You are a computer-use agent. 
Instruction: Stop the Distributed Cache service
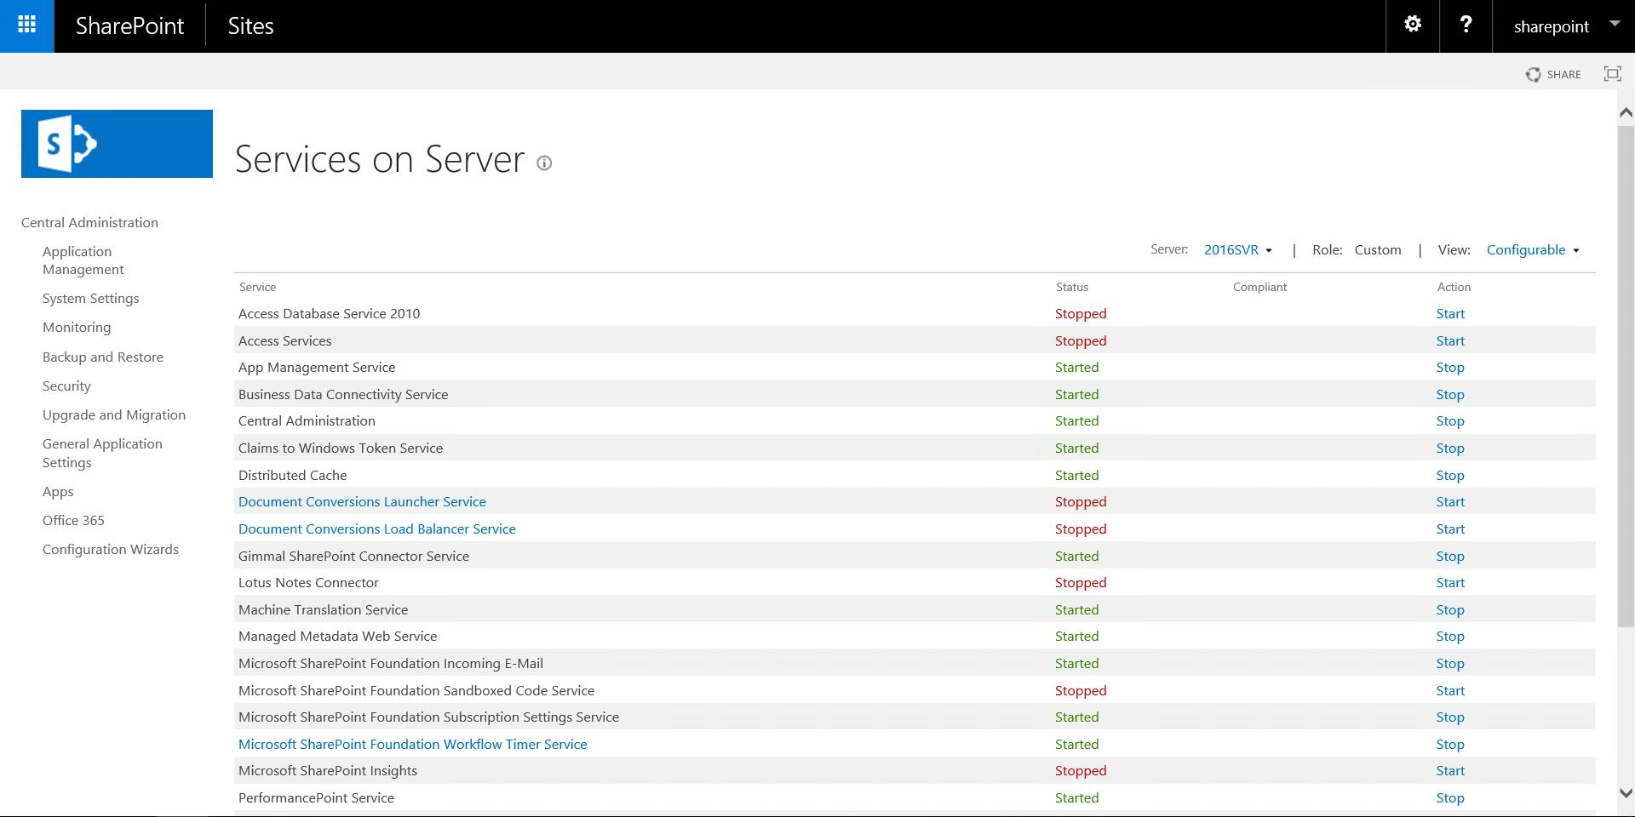pyautogui.click(x=1449, y=475)
